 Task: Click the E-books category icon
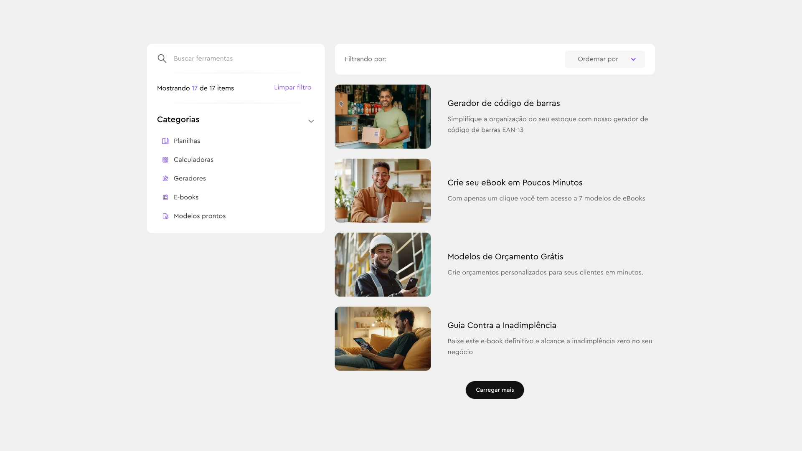point(165,198)
